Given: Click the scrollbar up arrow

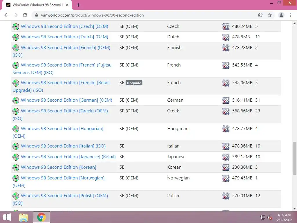Looking at the screenshot, I should click(x=294, y=23).
